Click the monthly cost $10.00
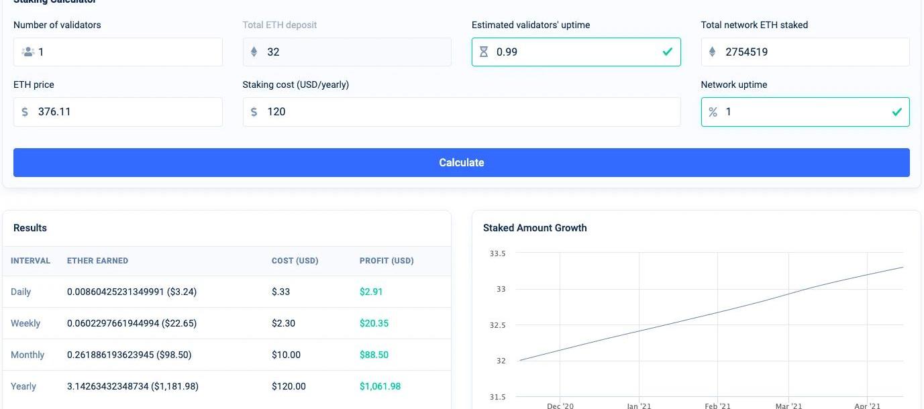Viewport: 924px width, 409px height. [x=286, y=355]
